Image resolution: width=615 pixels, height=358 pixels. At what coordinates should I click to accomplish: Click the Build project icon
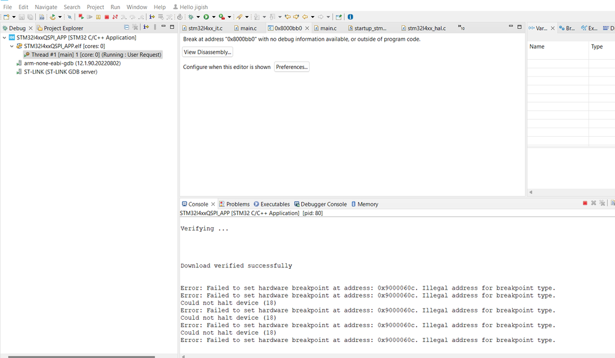[x=52, y=17]
